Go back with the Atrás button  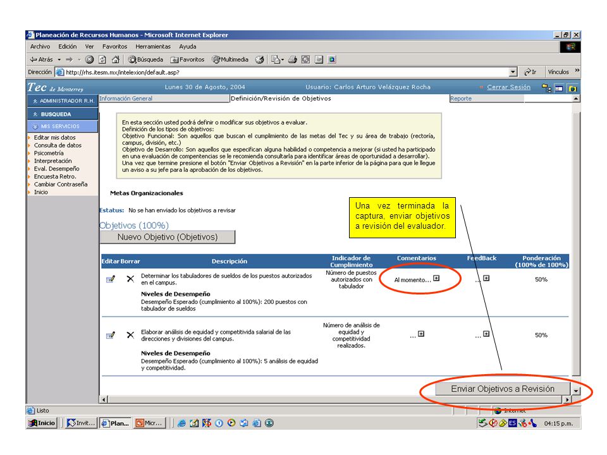pos(42,59)
